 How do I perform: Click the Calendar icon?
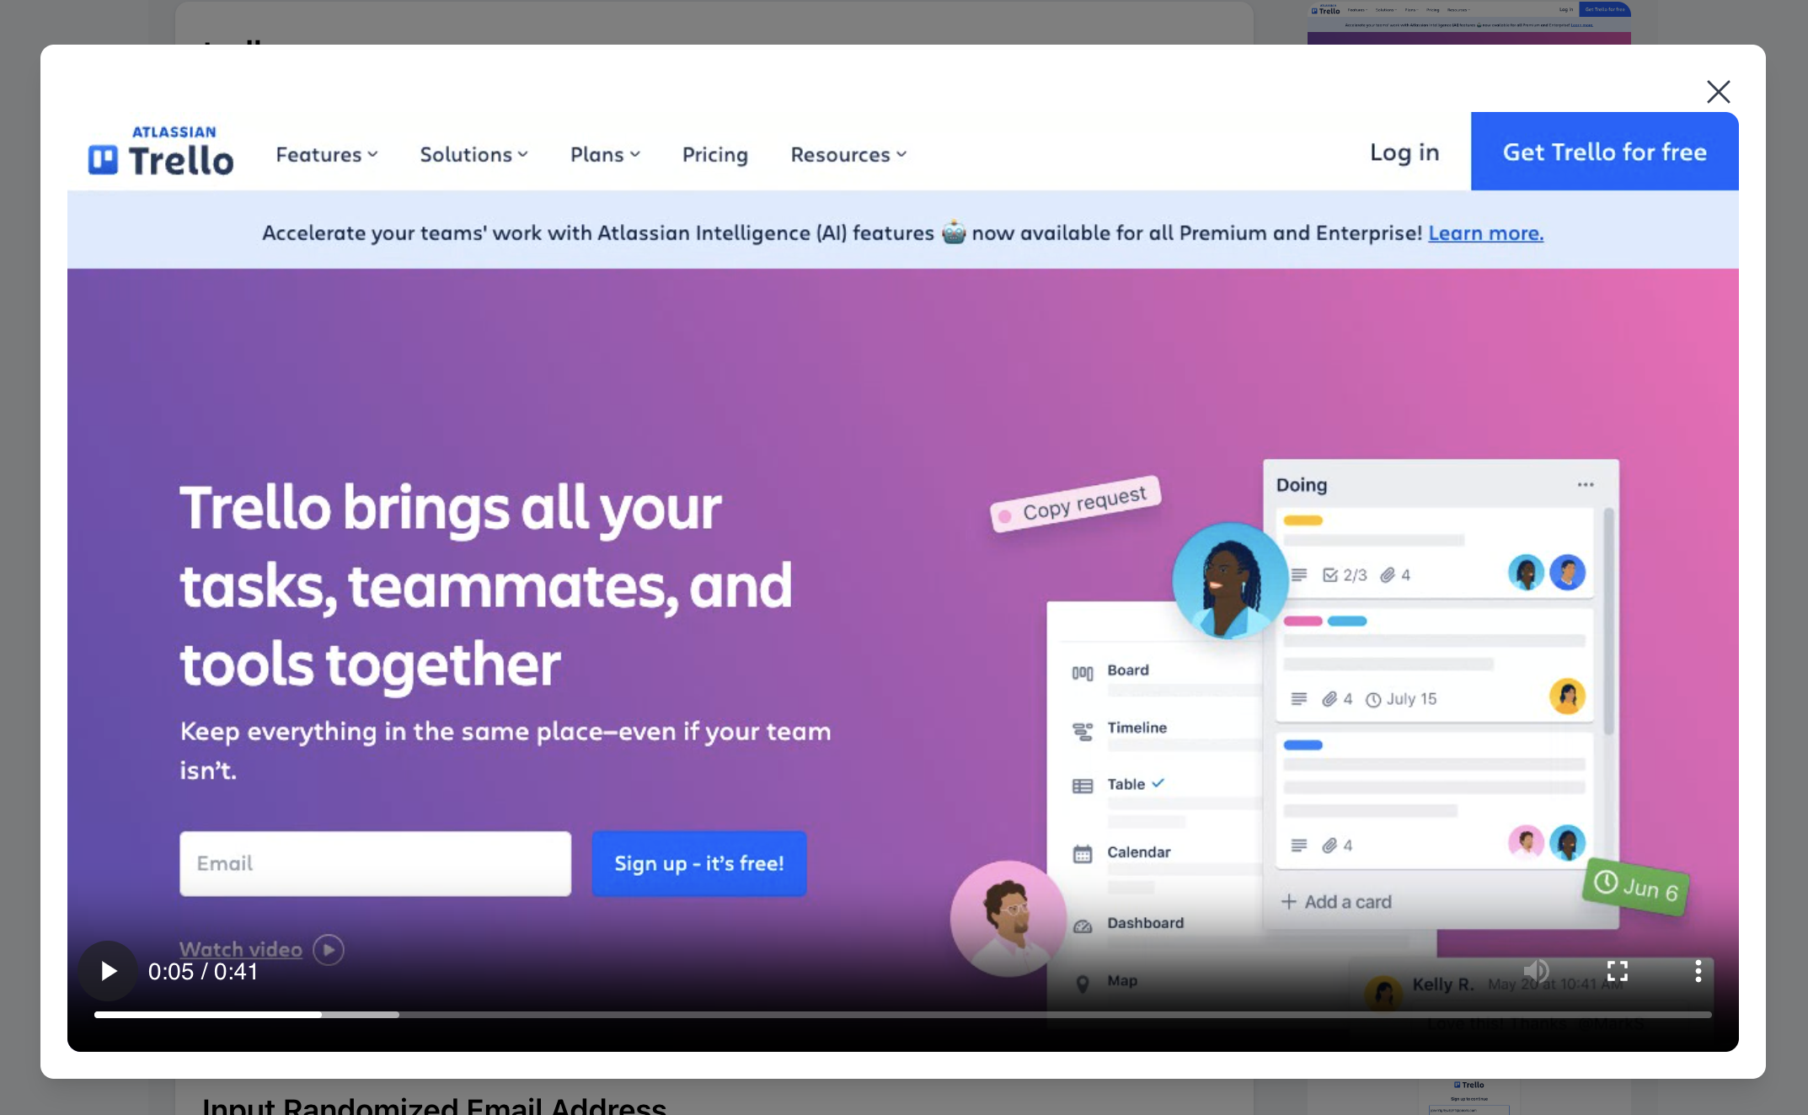coord(1082,854)
